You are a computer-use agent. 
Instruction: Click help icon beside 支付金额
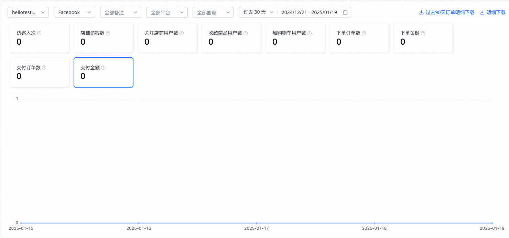click(103, 68)
